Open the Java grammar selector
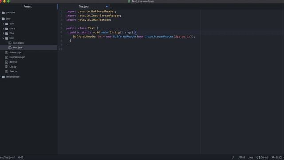 click(251, 157)
